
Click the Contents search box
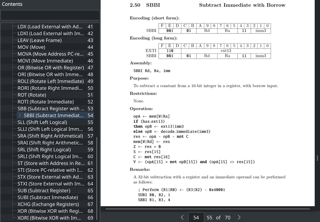coord(50,15)
